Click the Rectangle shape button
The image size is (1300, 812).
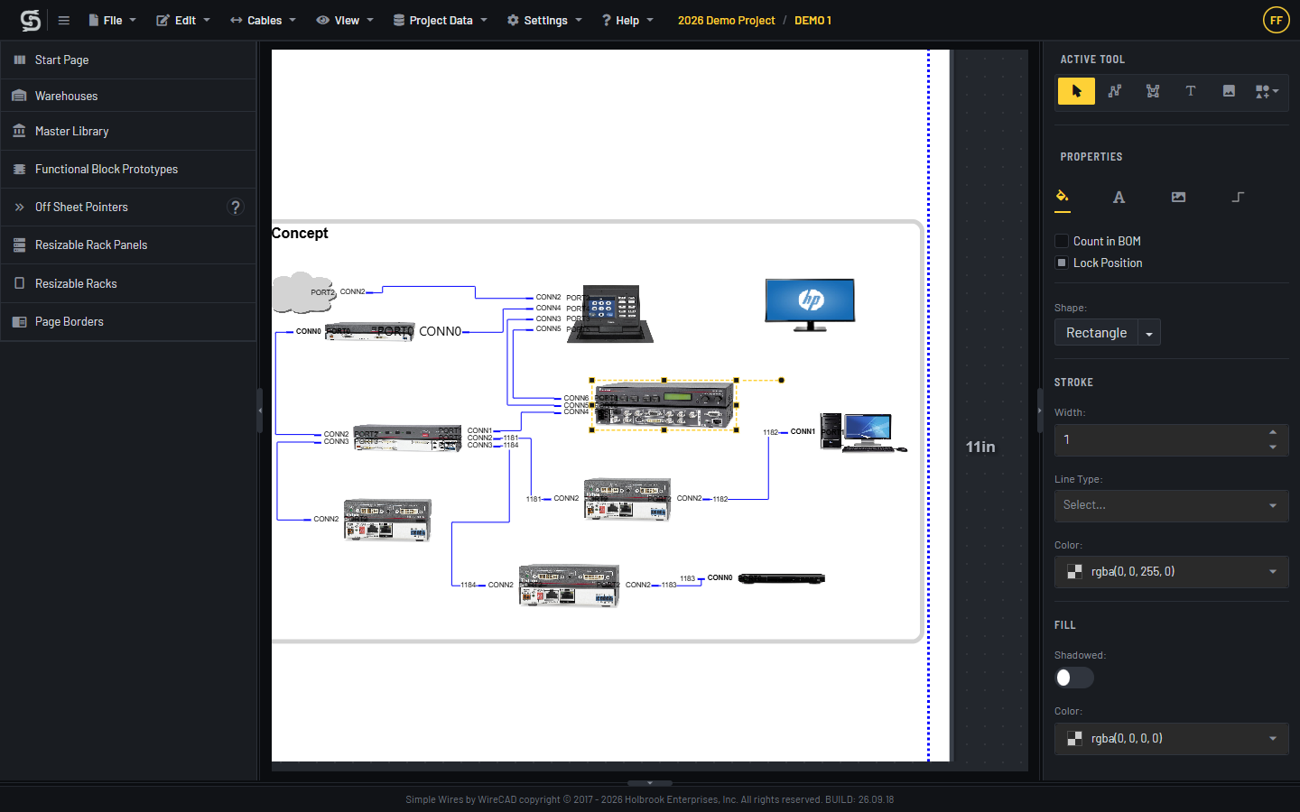tap(1096, 333)
